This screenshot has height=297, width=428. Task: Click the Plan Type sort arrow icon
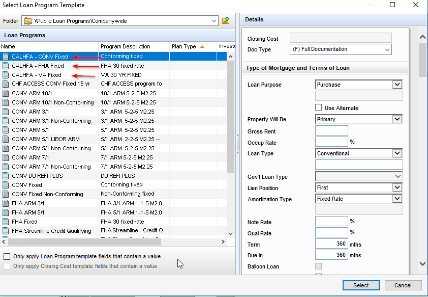pos(202,46)
